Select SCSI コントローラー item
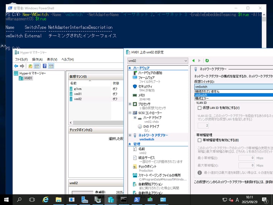The image size is (273, 205). point(147,113)
